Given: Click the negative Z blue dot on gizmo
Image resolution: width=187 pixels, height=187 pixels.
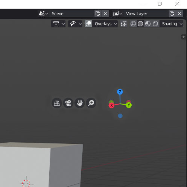Looking at the screenshot, I should (x=120, y=116).
